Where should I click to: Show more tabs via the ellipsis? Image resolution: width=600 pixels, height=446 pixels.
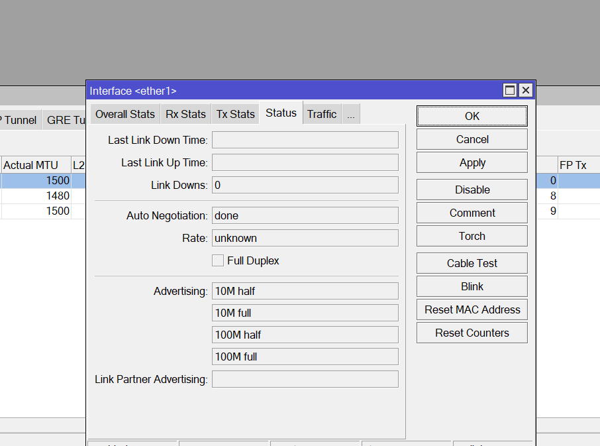(351, 114)
